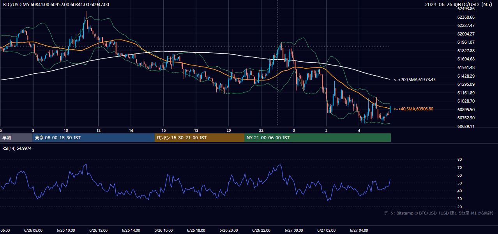Click bottom time label 6/26 16:00
Image resolution: width=498 pixels, height=234 pixels.
164,230
